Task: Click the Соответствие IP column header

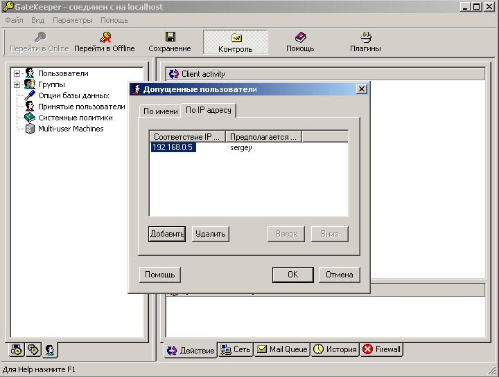Action: pos(187,137)
